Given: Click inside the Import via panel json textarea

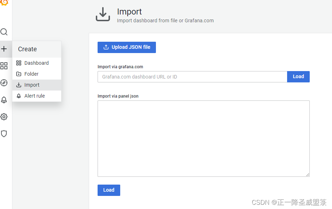Looking at the screenshot, I should pos(203,139).
